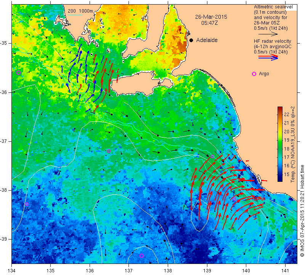Click the 138 longitude axis label
The width and height of the screenshot is (305, 275).
point(168,270)
